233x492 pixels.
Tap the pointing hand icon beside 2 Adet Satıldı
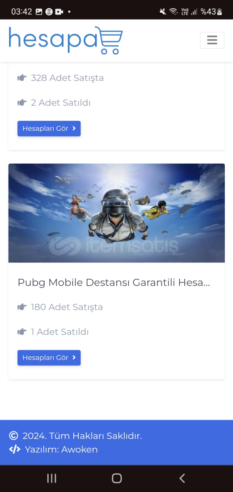coord(22,102)
